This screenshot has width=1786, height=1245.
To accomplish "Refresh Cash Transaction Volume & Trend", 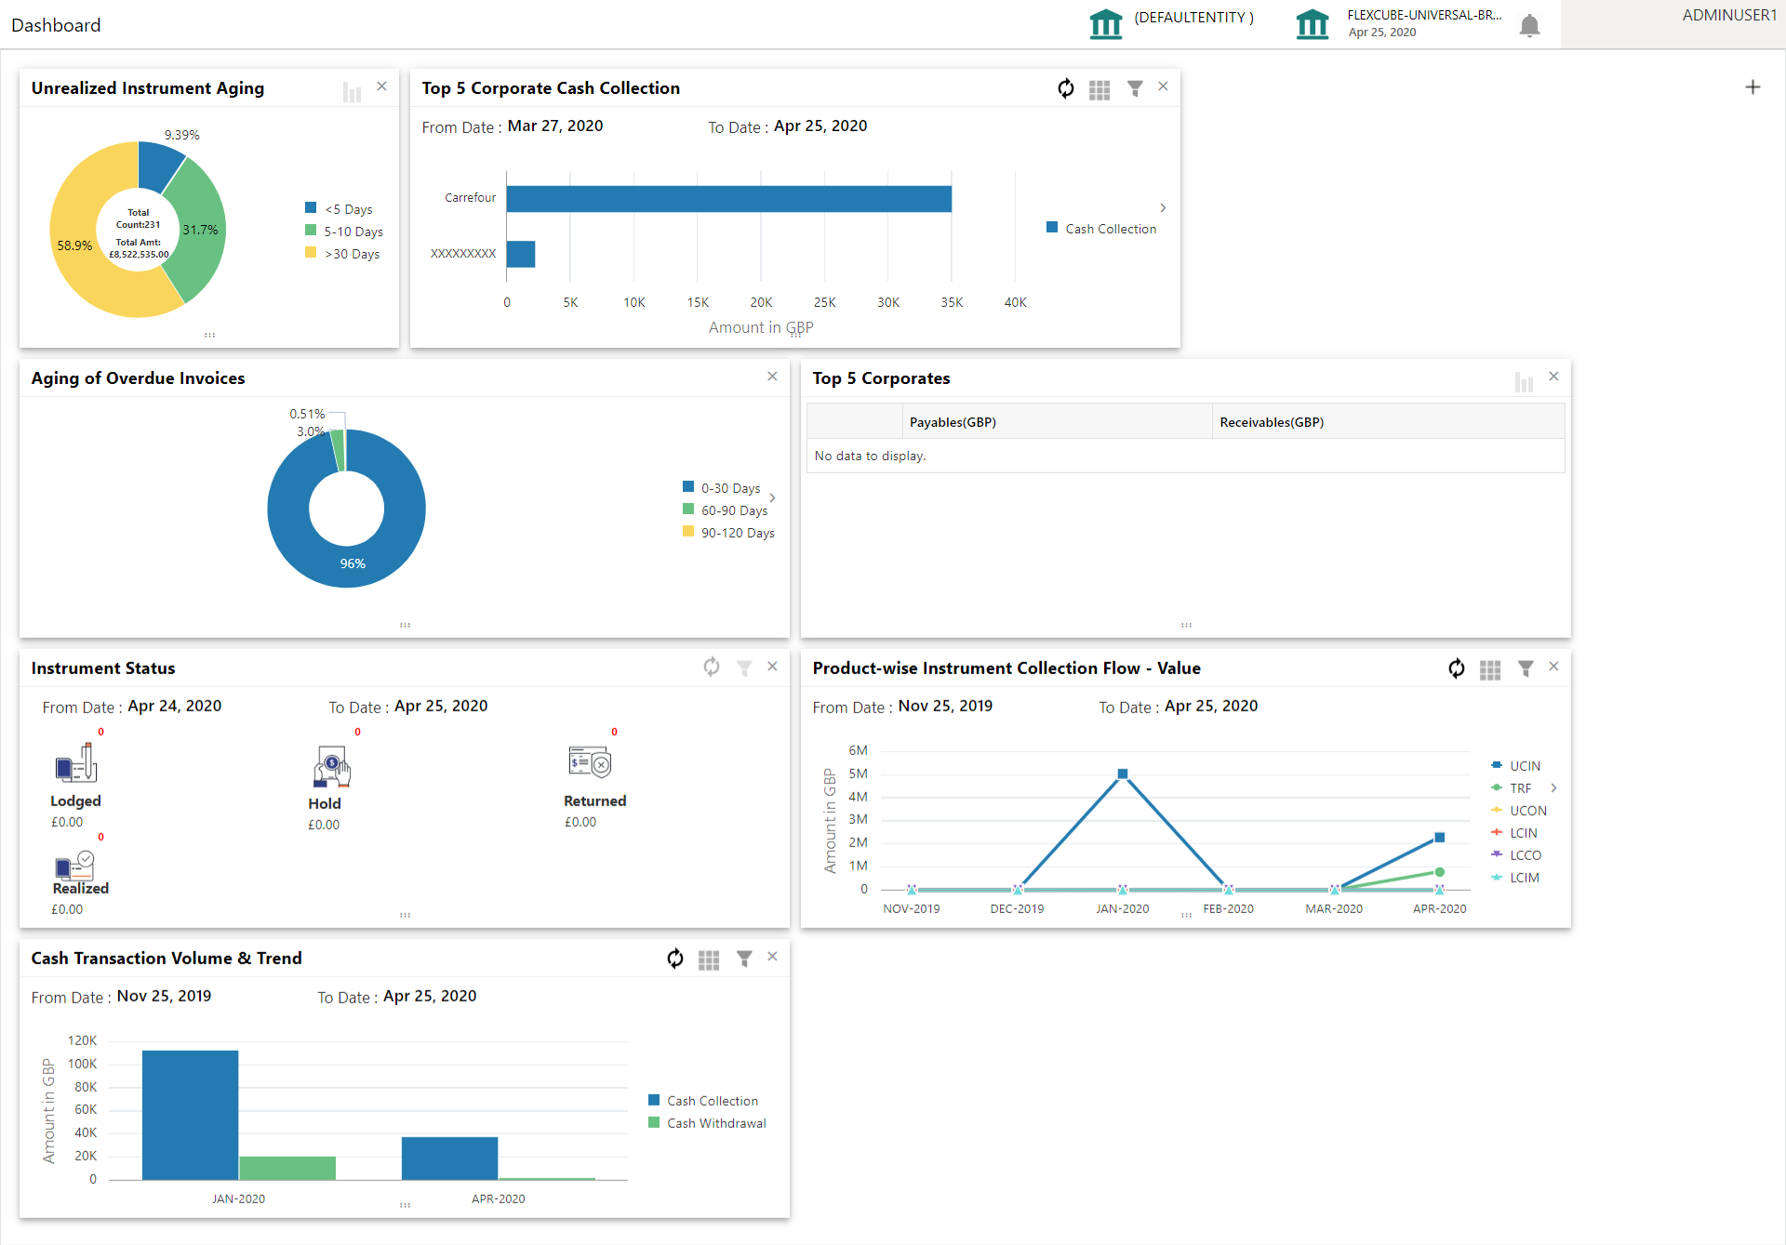I will pos(675,959).
